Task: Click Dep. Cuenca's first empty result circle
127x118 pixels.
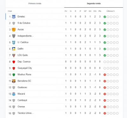Action: click(x=105, y=62)
